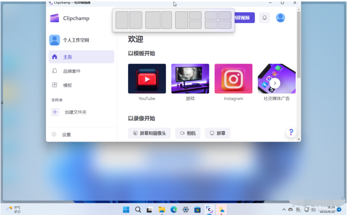Open the notifications bell
Image resolution: width=347 pixels, height=215 pixels.
264,18
